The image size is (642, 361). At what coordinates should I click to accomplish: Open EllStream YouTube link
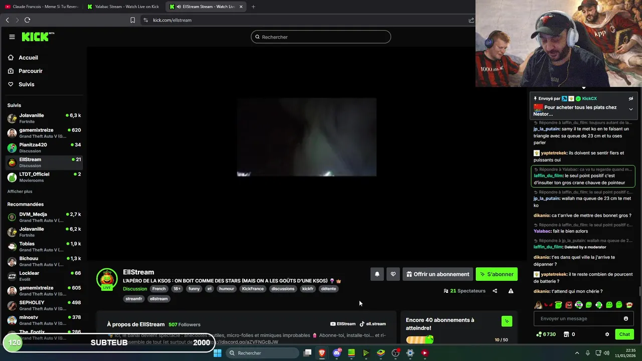click(x=343, y=324)
